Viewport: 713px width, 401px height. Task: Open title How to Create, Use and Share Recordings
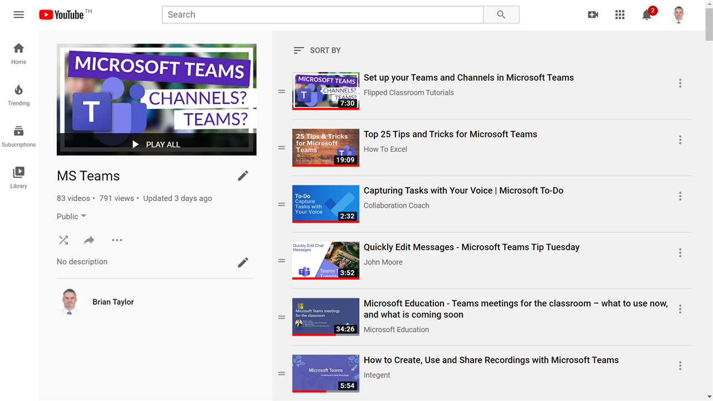491,360
